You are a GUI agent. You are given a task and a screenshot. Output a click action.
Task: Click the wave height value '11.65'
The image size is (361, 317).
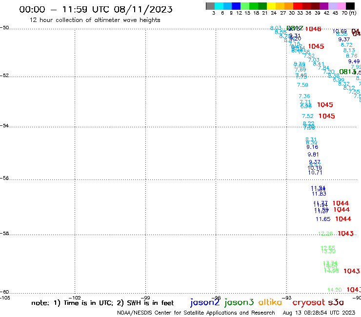(x=323, y=219)
